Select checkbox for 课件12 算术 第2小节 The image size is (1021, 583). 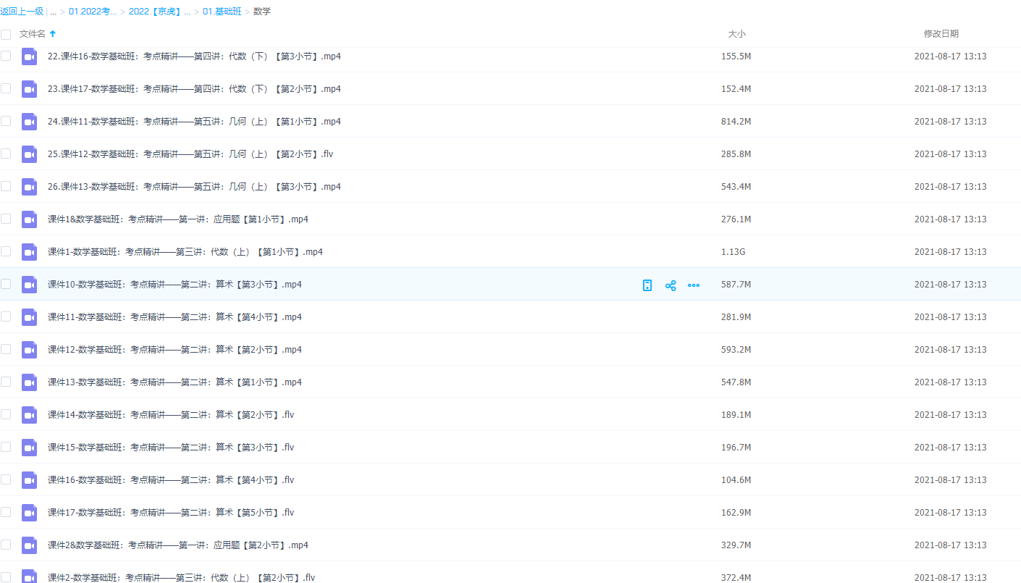click(6, 349)
